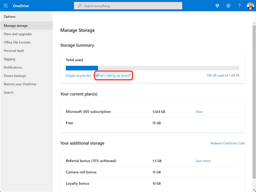Click the Total used storage bar

(x=152, y=68)
